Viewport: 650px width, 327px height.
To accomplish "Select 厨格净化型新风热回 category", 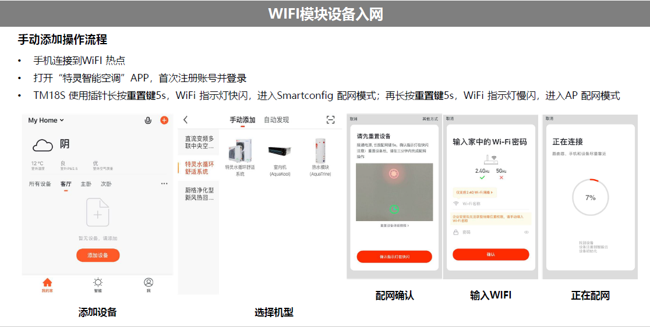I will (199, 194).
